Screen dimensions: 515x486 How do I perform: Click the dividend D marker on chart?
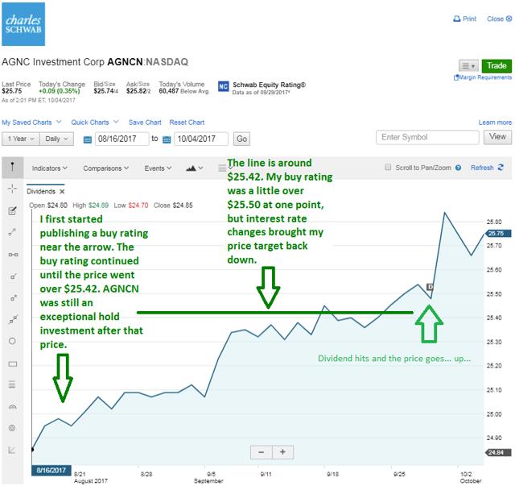pos(430,287)
